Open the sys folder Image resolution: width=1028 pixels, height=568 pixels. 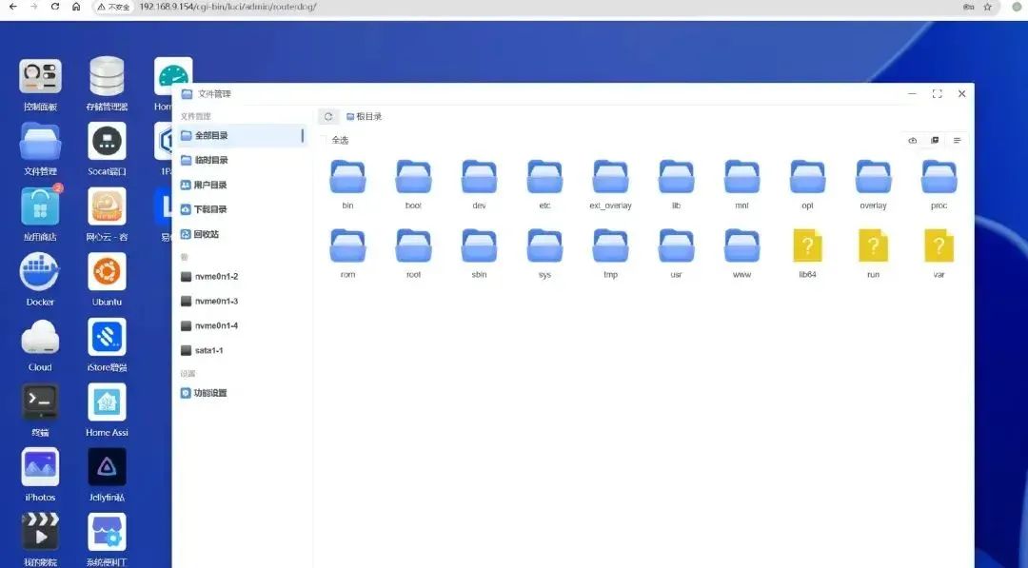(x=544, y=245)
